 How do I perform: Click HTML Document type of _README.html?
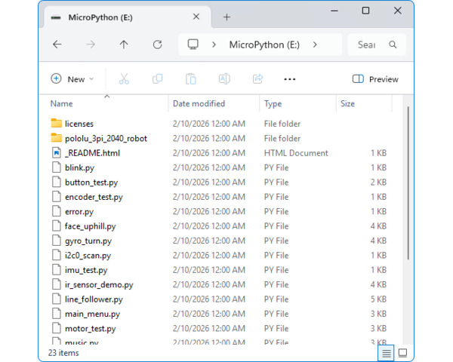coord(296,153)
